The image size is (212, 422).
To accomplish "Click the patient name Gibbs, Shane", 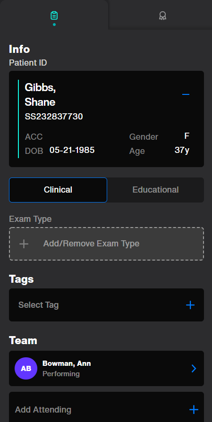I will [x=40, y=95].
